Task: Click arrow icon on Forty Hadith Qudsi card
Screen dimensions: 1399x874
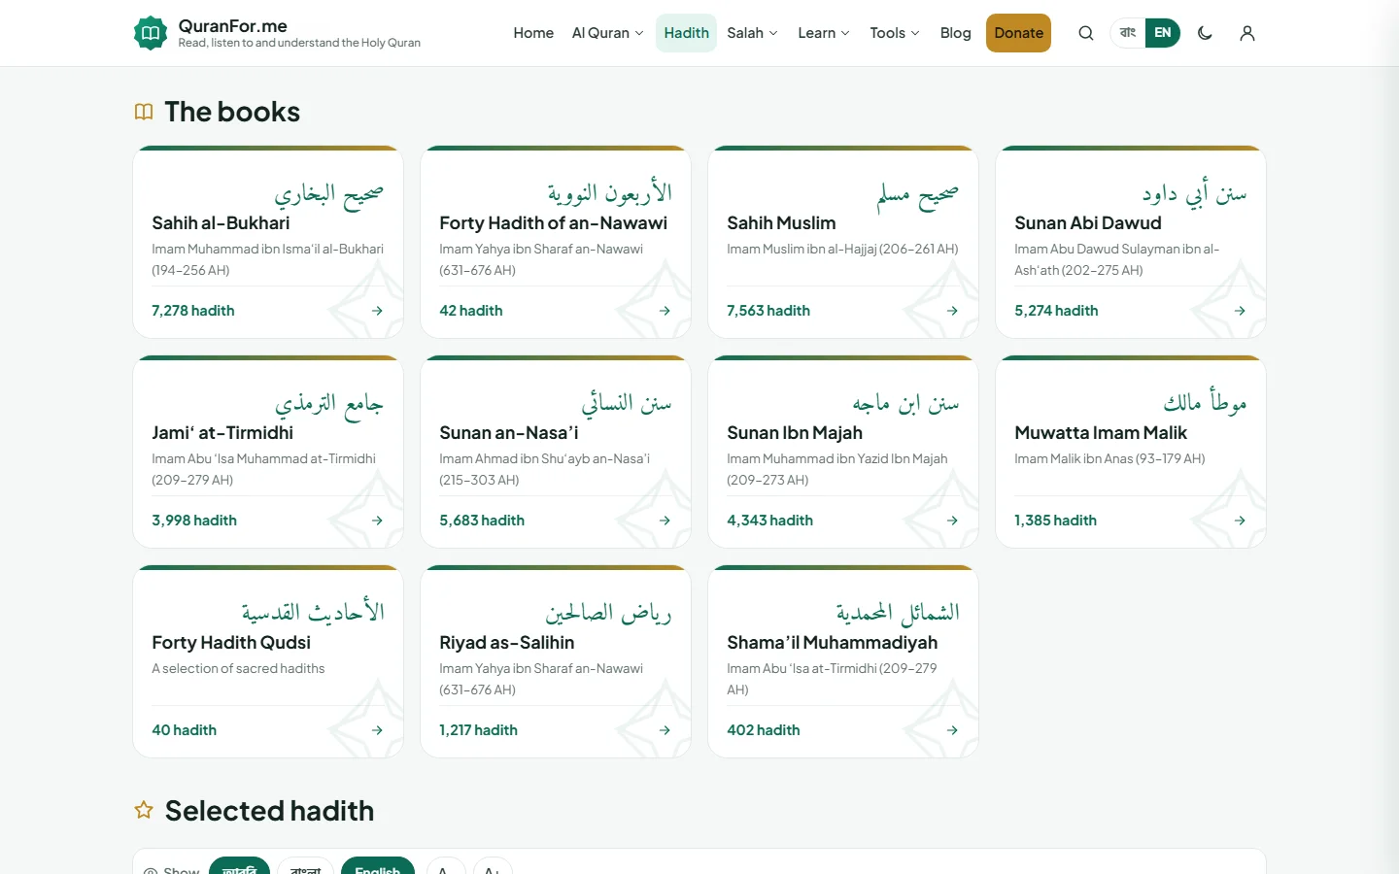Action: [377, 730]
